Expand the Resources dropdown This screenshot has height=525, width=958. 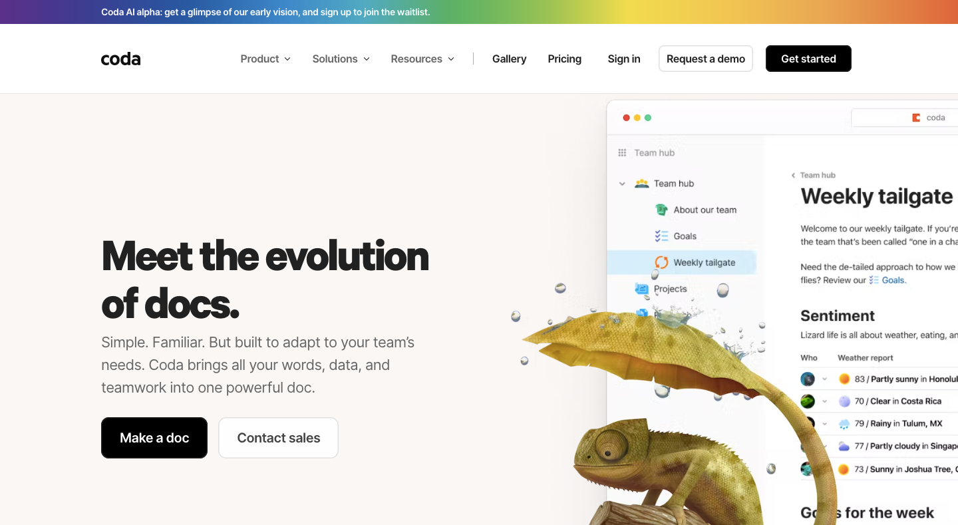point(422,59)
